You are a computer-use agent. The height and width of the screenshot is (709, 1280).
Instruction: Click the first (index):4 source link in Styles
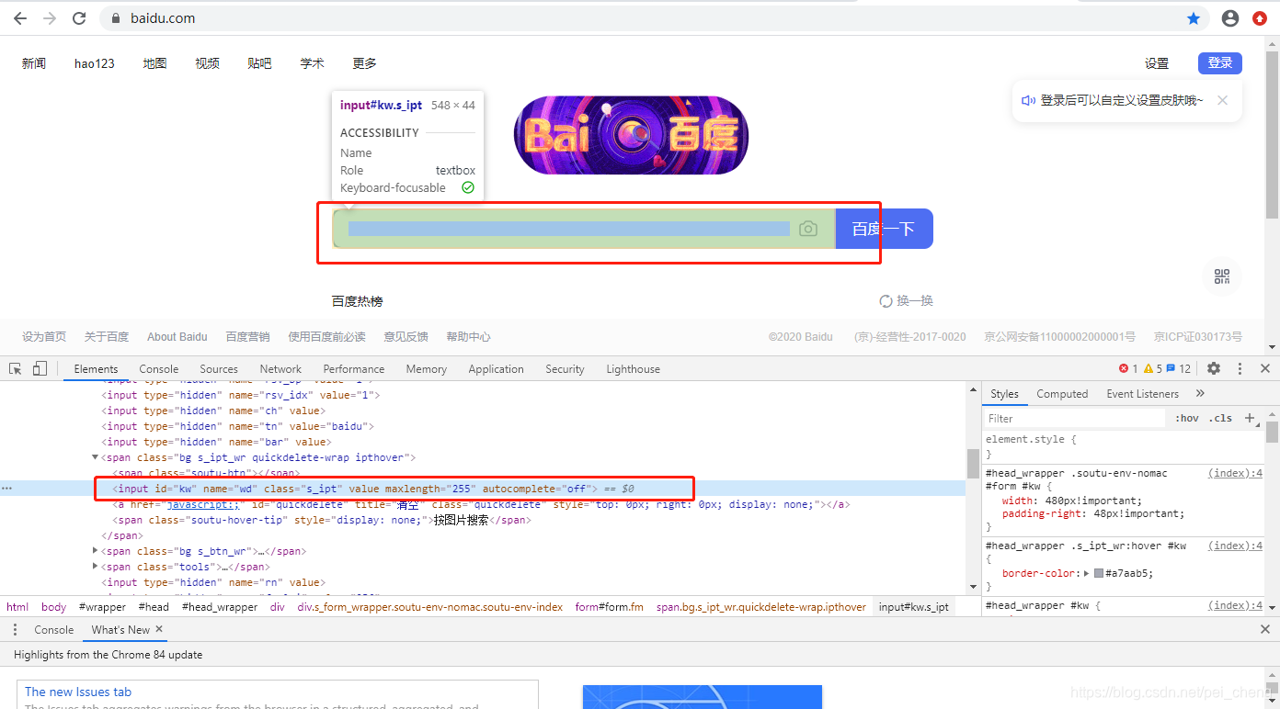click(x=1235, y=473)
